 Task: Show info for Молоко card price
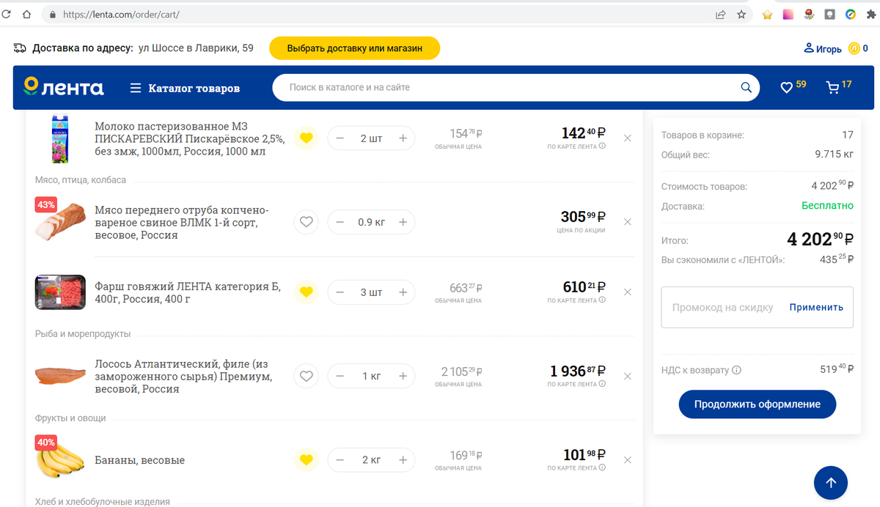602,146
